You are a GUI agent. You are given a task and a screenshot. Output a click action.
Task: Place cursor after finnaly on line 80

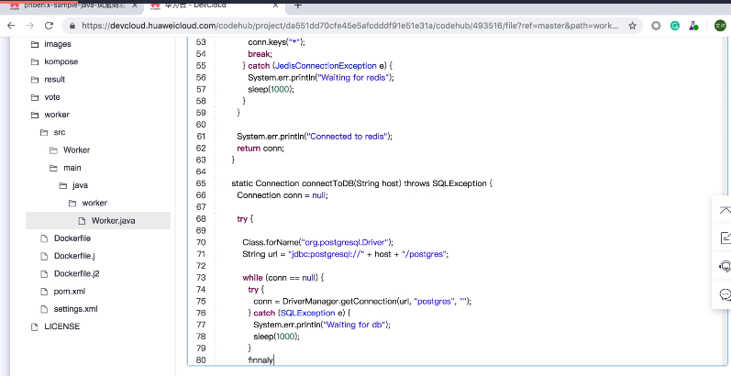click(x=273, y=359)
